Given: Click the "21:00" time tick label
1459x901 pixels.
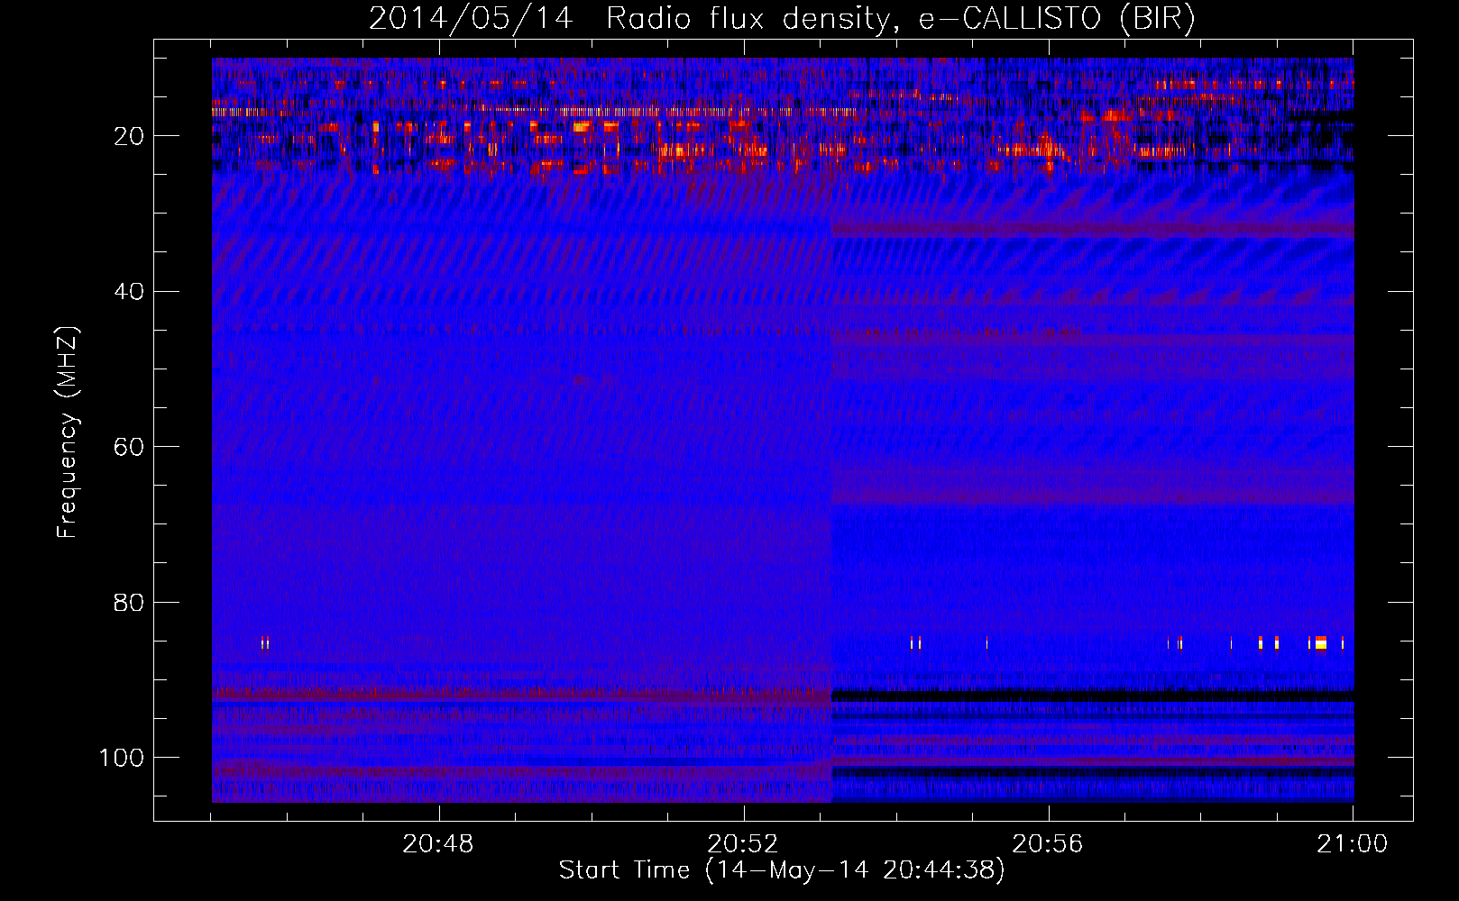Looking at the screenshot, I should click(x=1353, y=844).
